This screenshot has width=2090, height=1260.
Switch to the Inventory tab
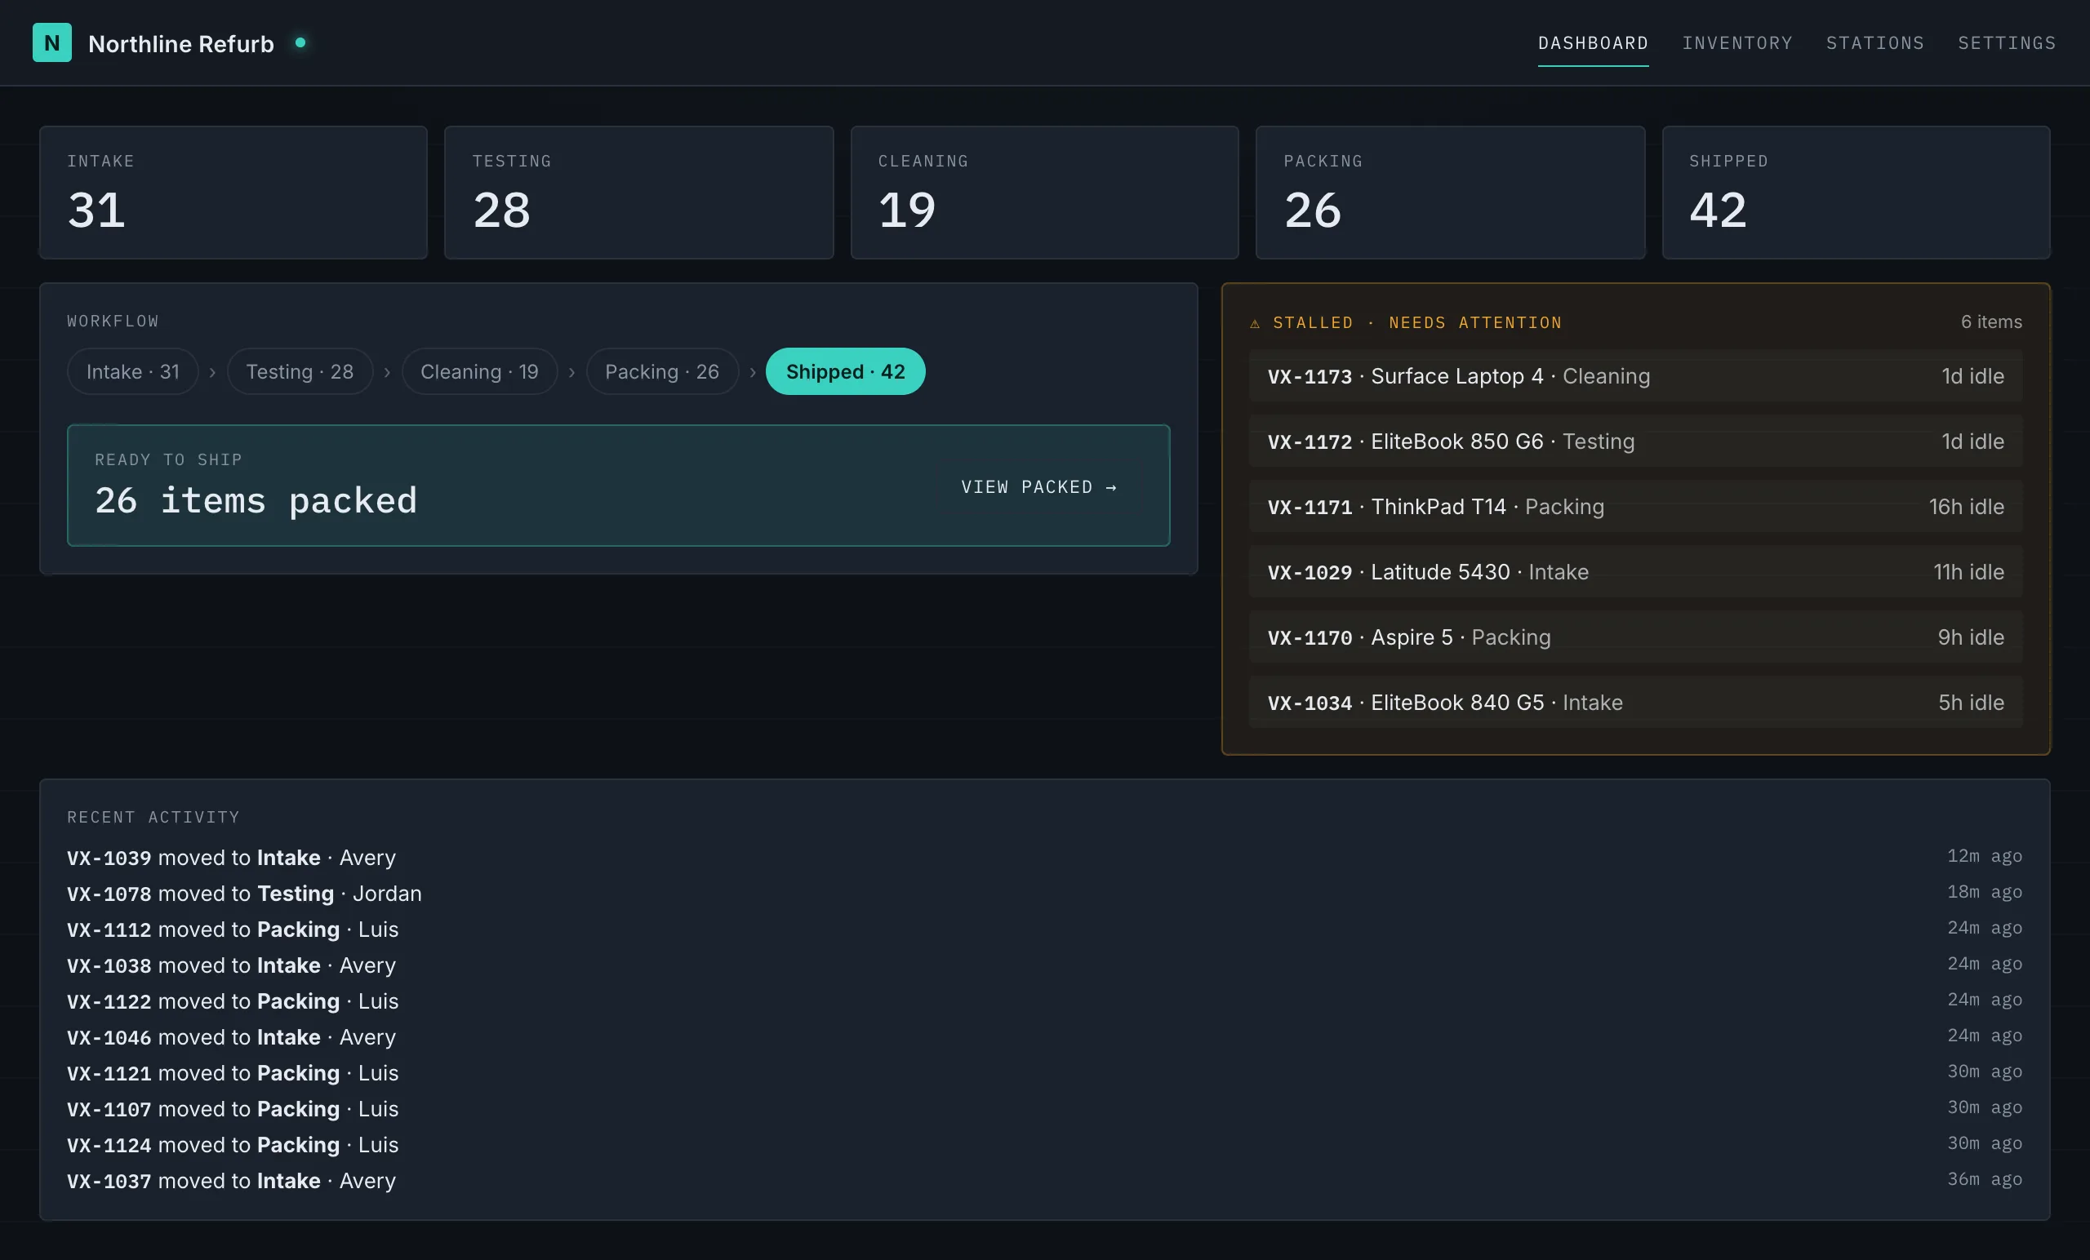1737,43
